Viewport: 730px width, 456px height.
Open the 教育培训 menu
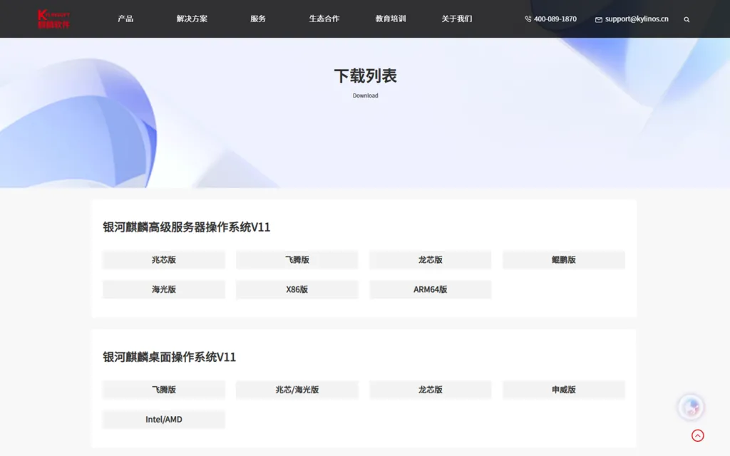391,19
